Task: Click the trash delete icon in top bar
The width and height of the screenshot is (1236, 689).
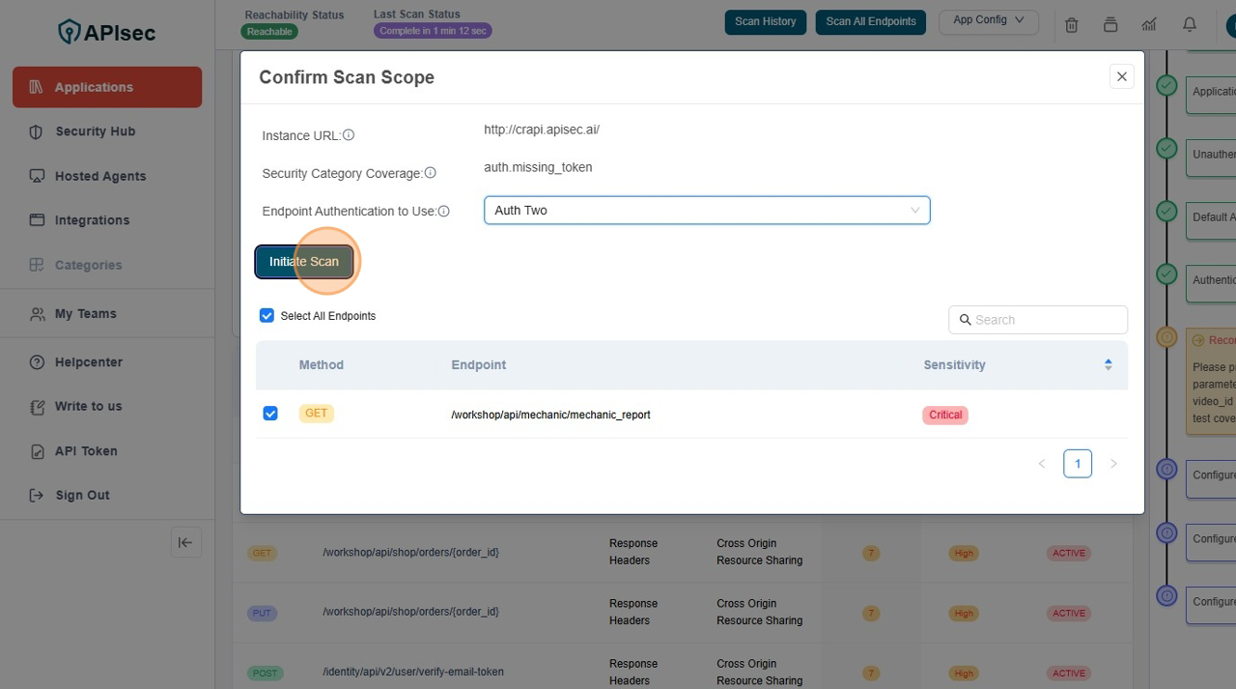Action: pyautogui.click(x=1071, y=25)
